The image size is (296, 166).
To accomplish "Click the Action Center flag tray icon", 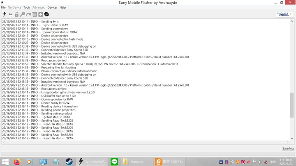I will coord(254,162).
